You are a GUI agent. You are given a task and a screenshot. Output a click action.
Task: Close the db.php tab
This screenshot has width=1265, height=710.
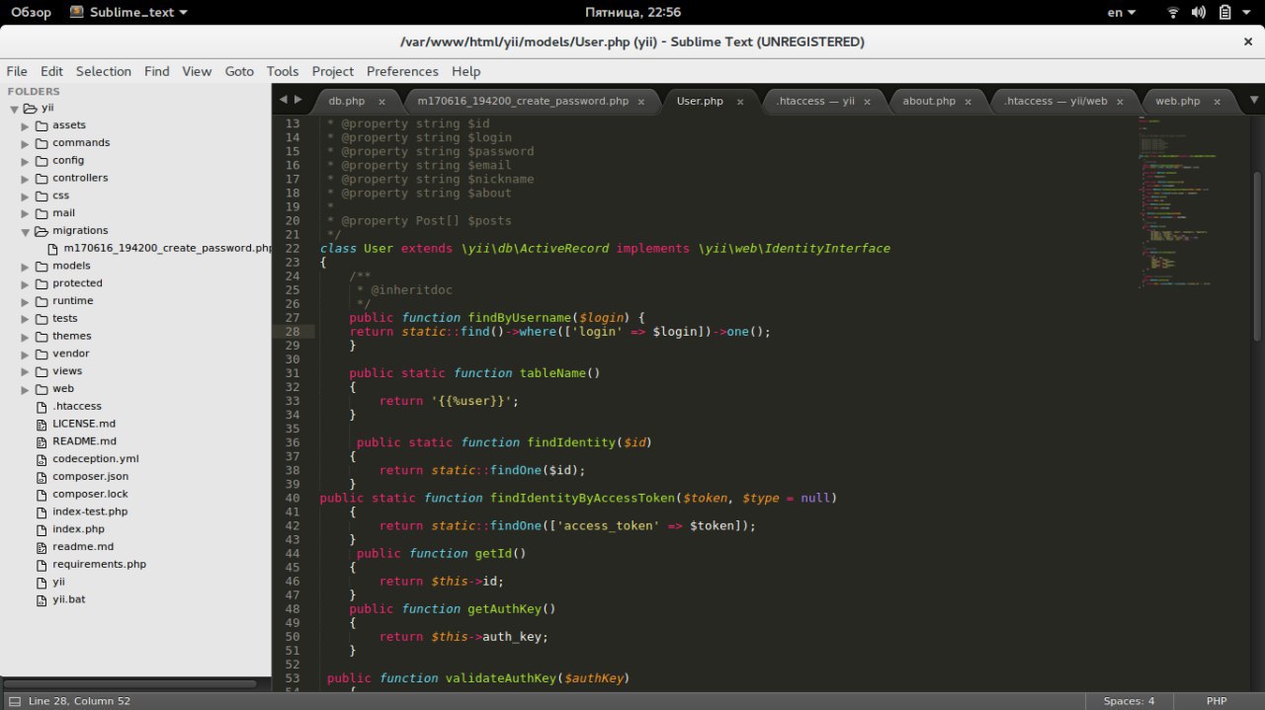tap(381, 102)
